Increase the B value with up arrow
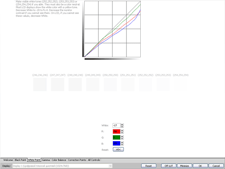Viewport: 225px width, 169px height. (x=122, y=142)
